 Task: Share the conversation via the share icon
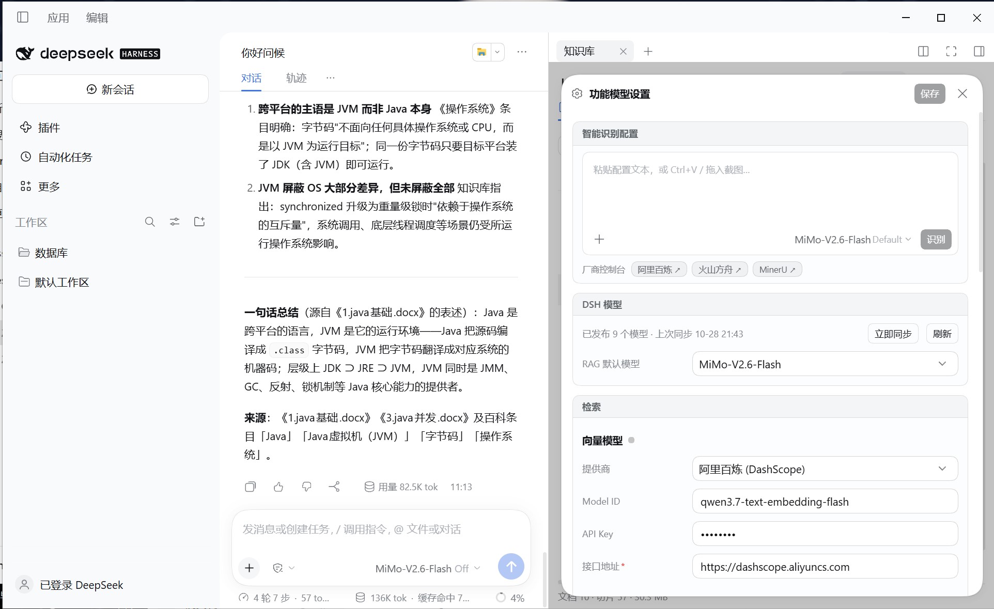point(334,487)
